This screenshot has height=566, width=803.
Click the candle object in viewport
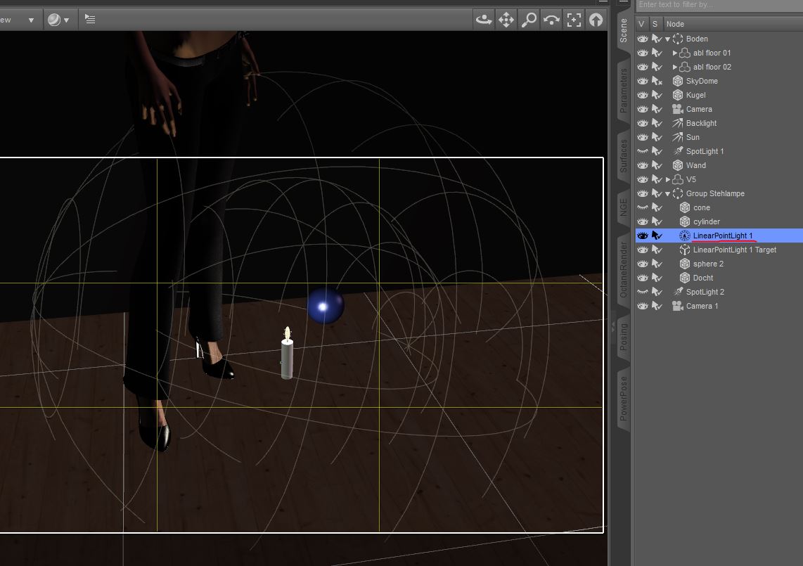pos(288,354)
